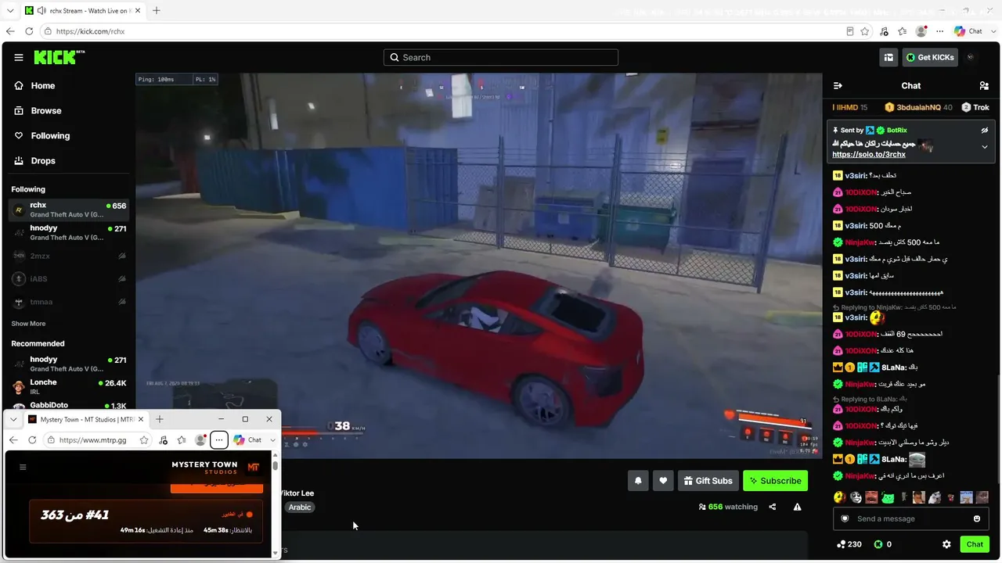Screen dimensions: 1002x563
Task: Follow rchx with the heart button
Action: pyautogui.click(x=663, y=481)
